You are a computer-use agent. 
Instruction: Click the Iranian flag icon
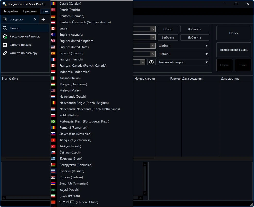click(x=53, y=196)
